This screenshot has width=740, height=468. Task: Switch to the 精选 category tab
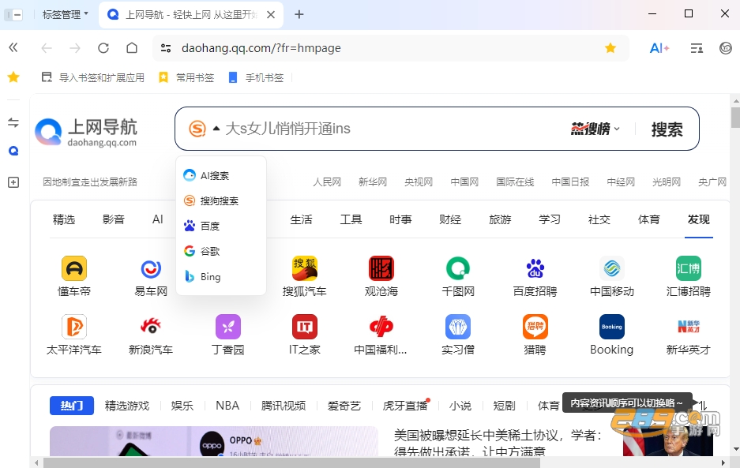[64, 219]
